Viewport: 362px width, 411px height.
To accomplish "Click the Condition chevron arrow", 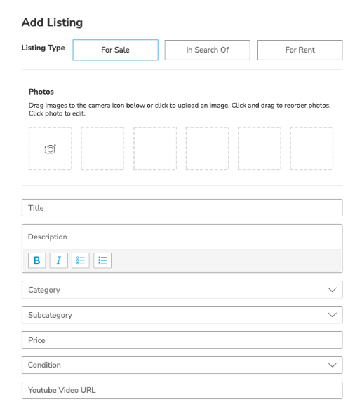I will pos(333,365).
